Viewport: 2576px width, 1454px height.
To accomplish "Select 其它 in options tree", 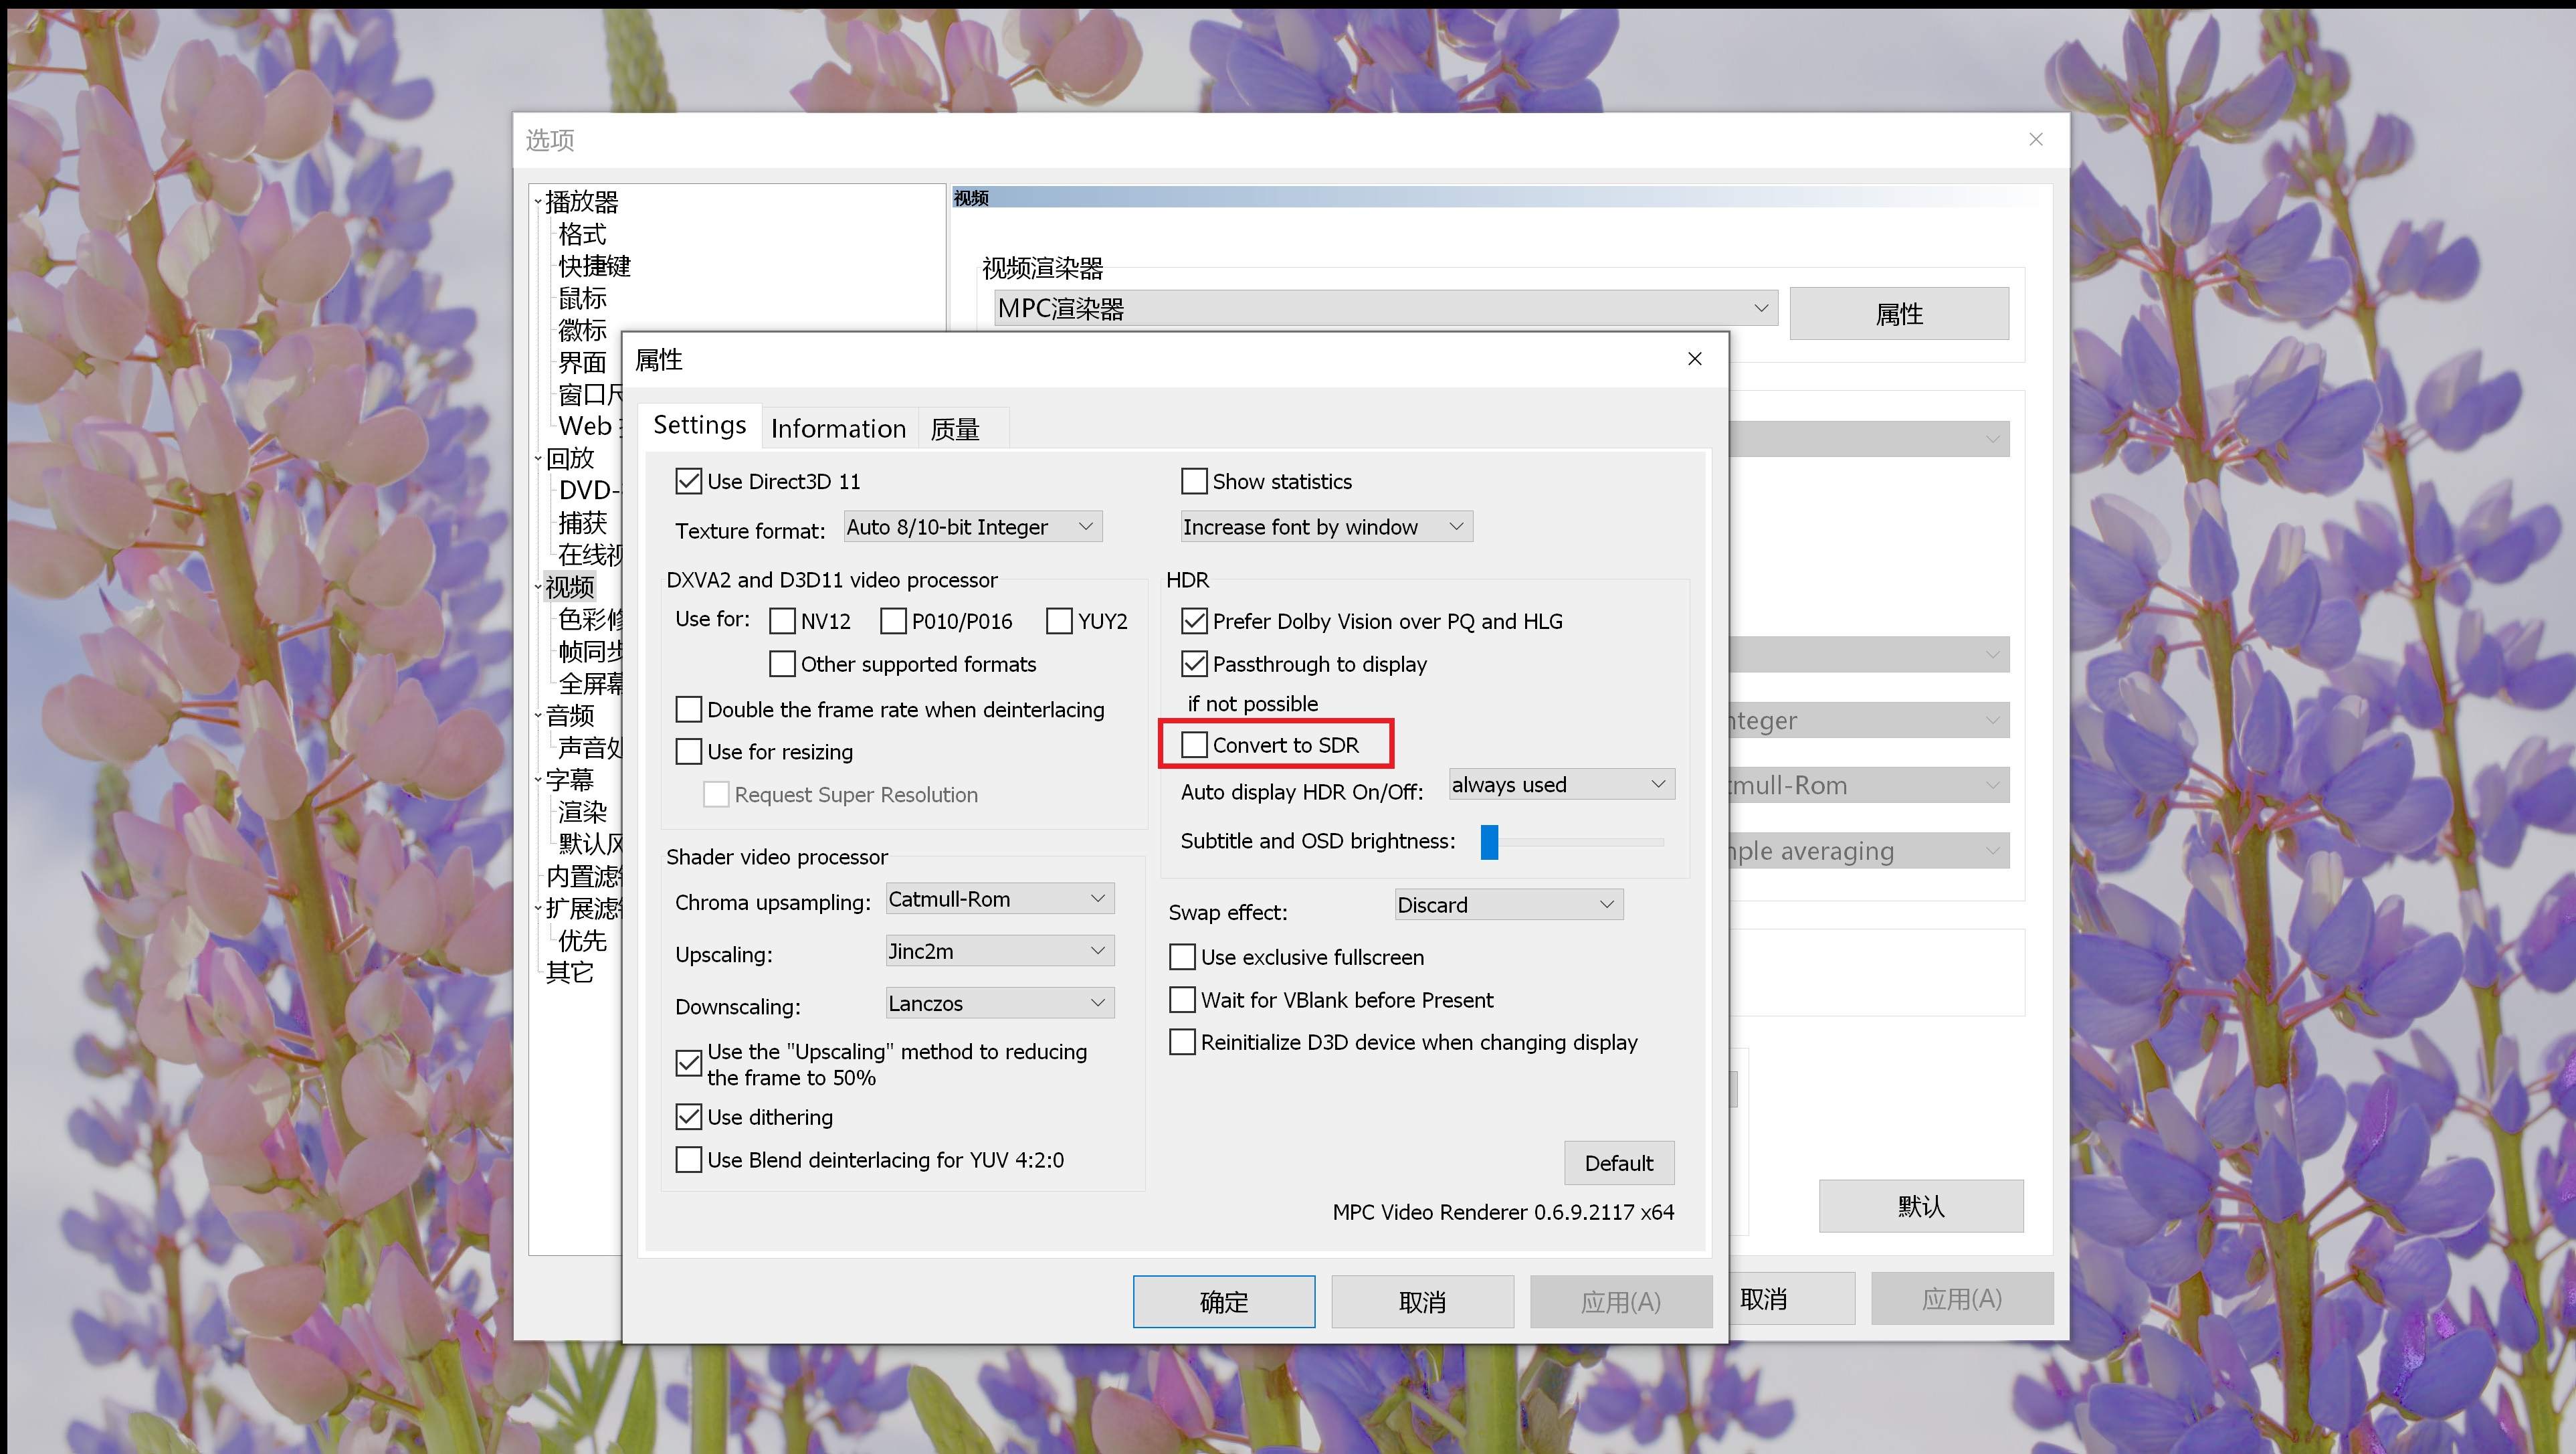I will (x=570, y=972).
